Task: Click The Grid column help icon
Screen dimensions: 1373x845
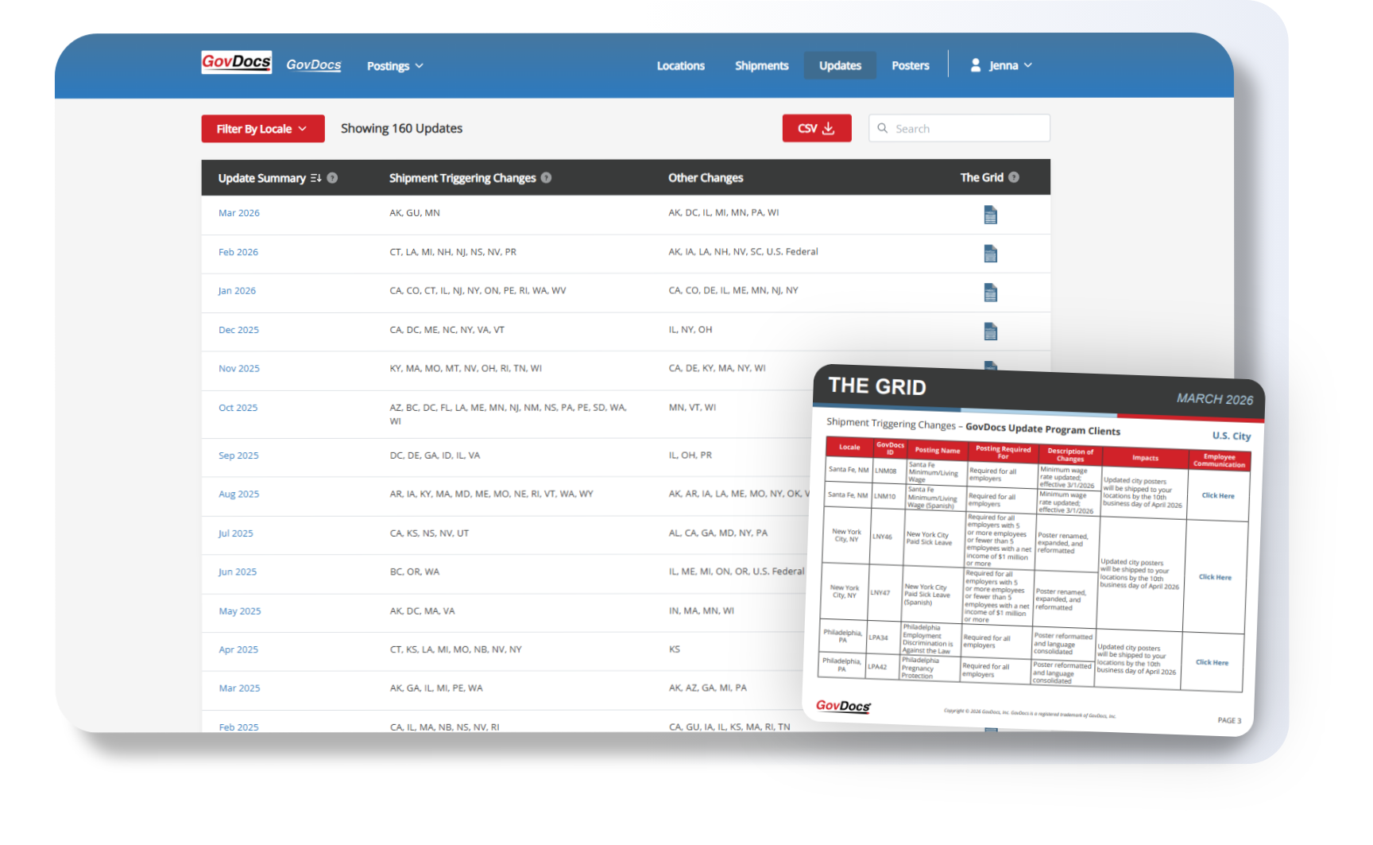Action: [x=1014, y=177]
